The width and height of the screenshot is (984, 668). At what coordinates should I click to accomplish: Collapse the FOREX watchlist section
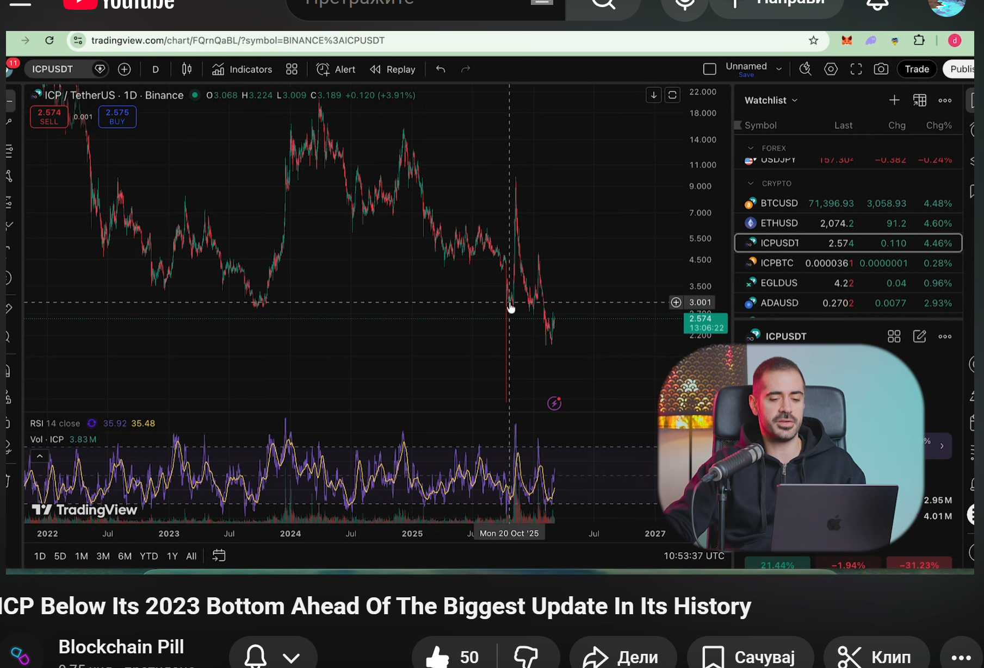751,148
